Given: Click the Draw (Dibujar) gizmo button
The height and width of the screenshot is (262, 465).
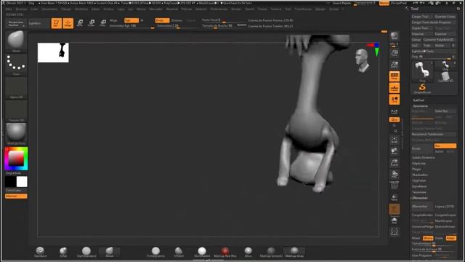Looking at the screenshot, I should coord(68,23).
